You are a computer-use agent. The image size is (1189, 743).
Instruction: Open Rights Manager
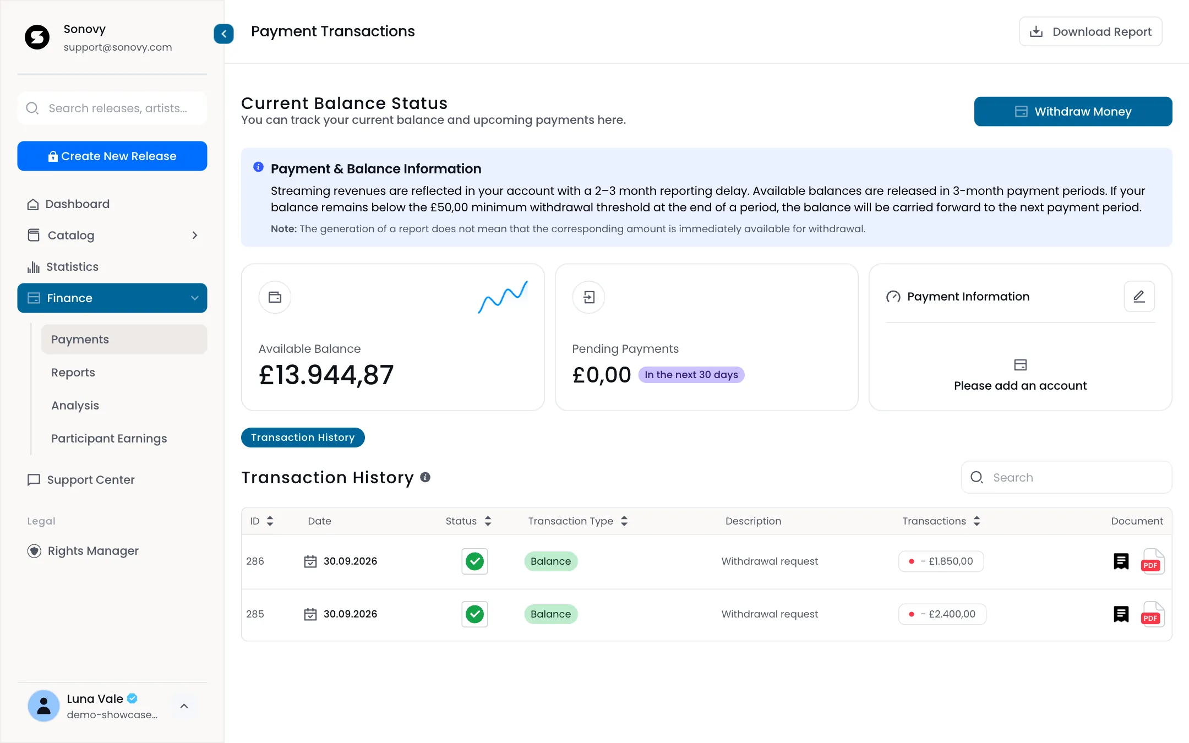click(112, 551)
